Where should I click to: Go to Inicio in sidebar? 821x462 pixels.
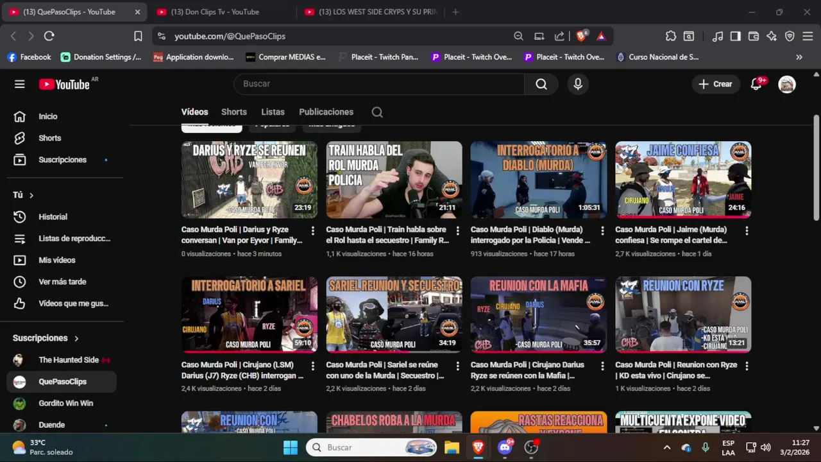[62, 116]
